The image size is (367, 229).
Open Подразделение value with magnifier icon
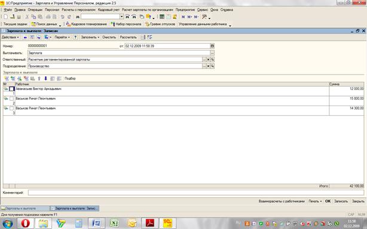pos(212,66)
